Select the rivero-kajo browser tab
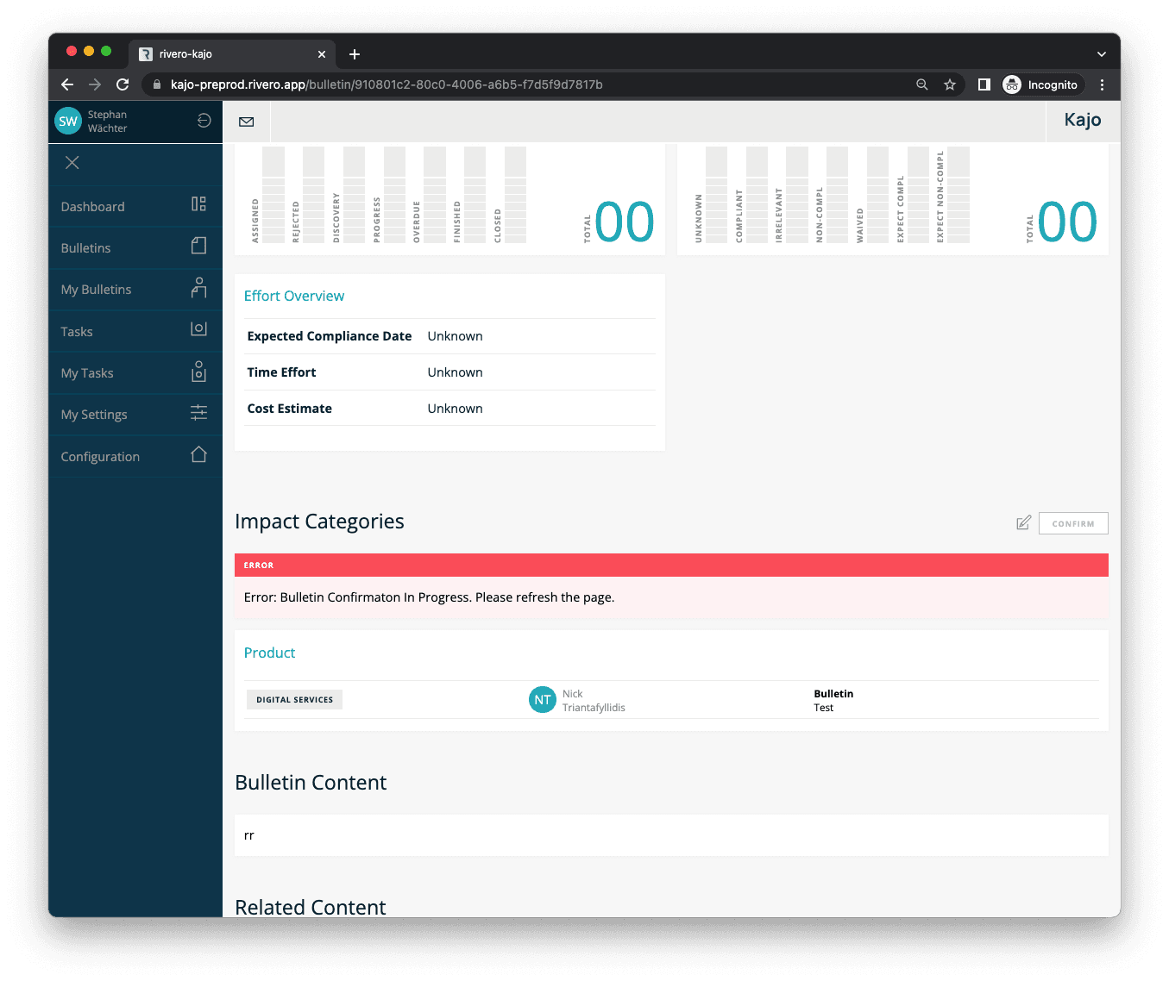 point(231,54)
